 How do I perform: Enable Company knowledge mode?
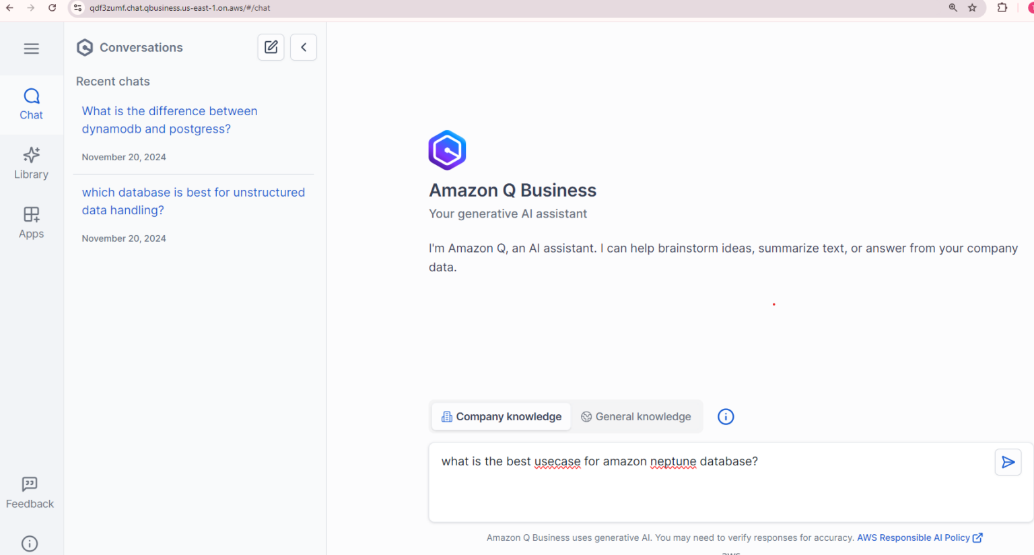tap(500, 416)
